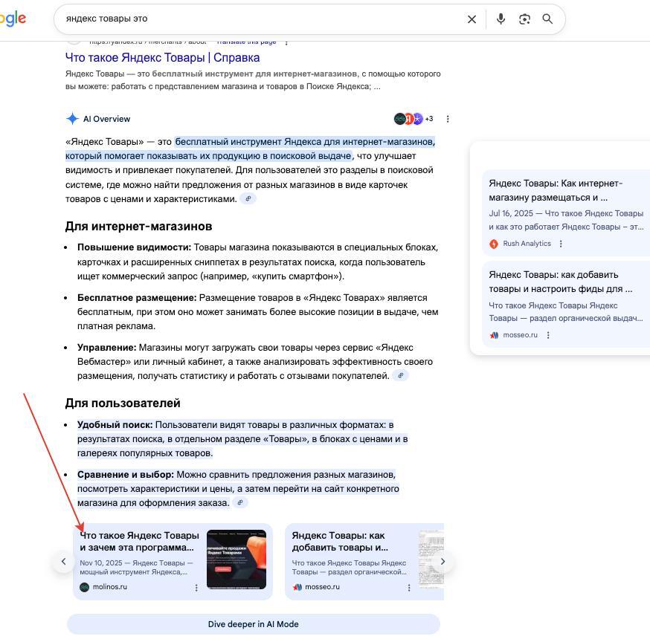650x639 pixels.
Task: Open Что такое Яндекс Товары Справка result
Action: pyautogui.click(x=162, y=57)
